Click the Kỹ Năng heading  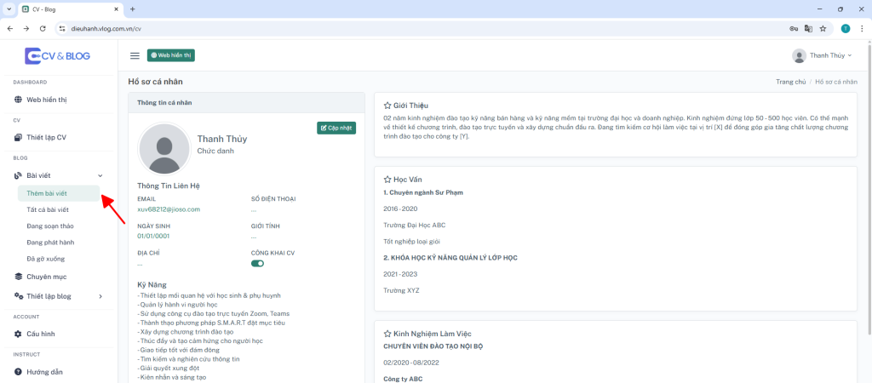152,284
